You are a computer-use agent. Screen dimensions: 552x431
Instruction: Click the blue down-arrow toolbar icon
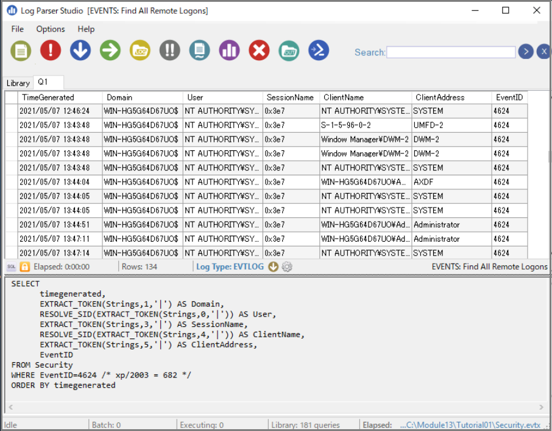(x=80, y=51)
